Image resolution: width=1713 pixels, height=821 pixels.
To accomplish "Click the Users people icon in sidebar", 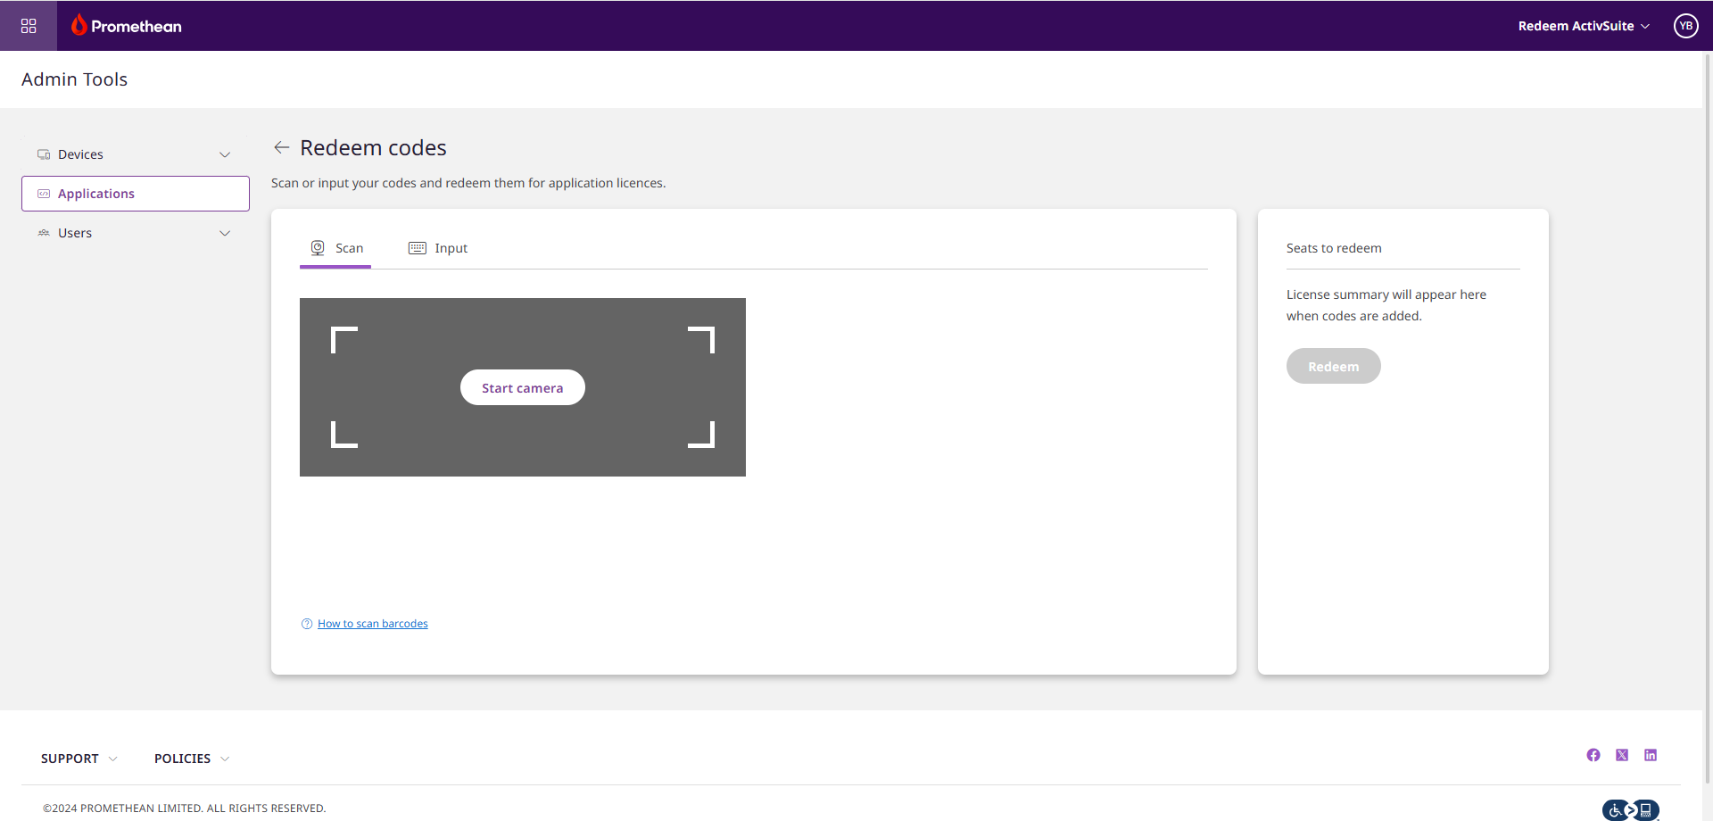I will (44, 233).
